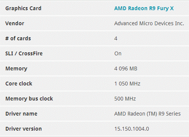The height and width of the screenshot is (137, 189).
Task: Click the Vendor row label
Action: (15, 23)
